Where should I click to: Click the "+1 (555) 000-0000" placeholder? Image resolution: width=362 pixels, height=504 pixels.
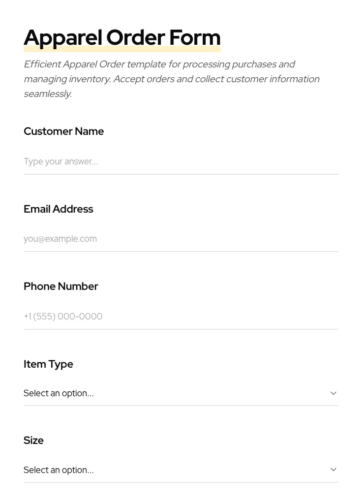[x=63, y=316]
